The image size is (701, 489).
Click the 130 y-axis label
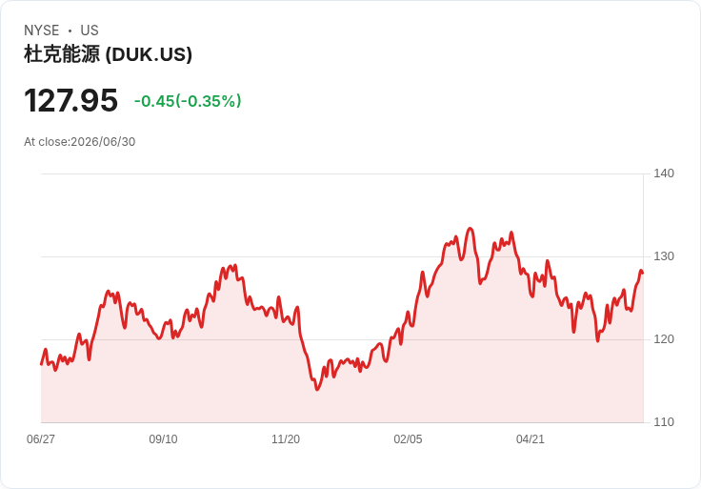[664, 256]
